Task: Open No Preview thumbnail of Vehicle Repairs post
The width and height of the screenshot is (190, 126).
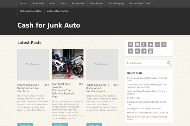Action: (x=102, y=65)
